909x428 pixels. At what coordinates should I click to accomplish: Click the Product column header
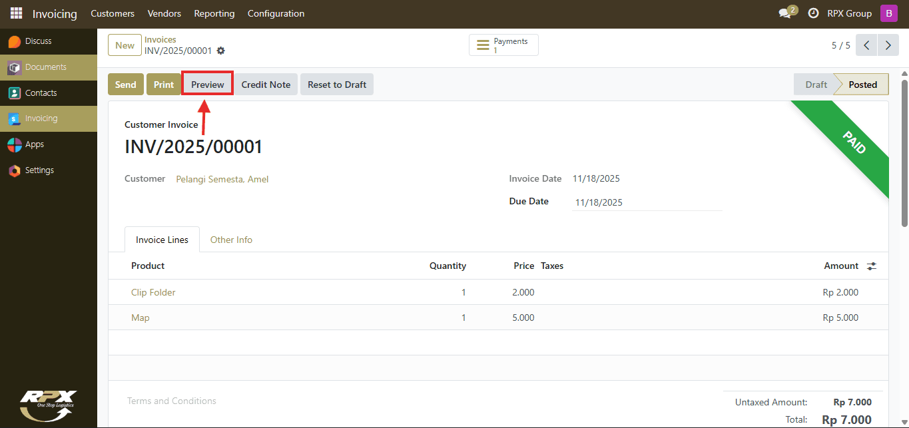coord(148,266)
